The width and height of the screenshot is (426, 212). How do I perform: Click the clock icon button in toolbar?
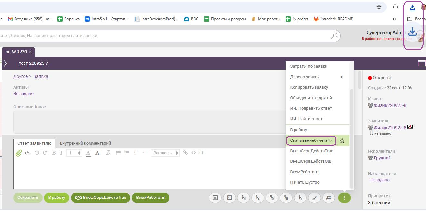coord(229,198)
